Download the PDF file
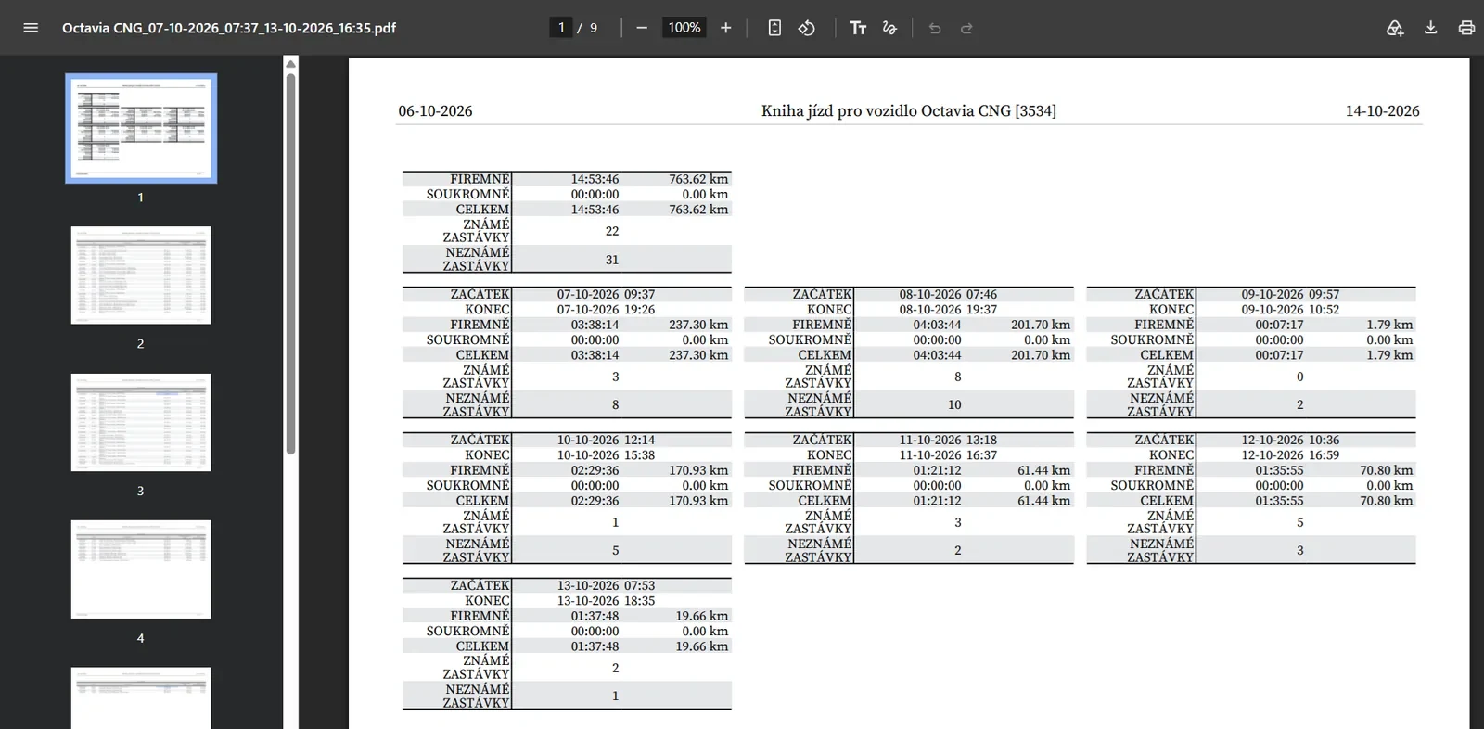This screenshot has width=1484, height=729. tap(1431, 28)
